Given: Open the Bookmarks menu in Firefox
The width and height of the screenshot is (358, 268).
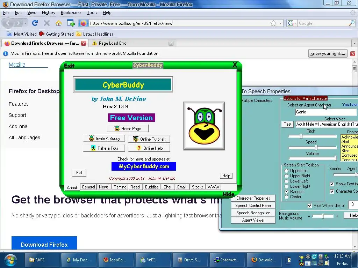Looking at the screenshot, I should 71,13.
